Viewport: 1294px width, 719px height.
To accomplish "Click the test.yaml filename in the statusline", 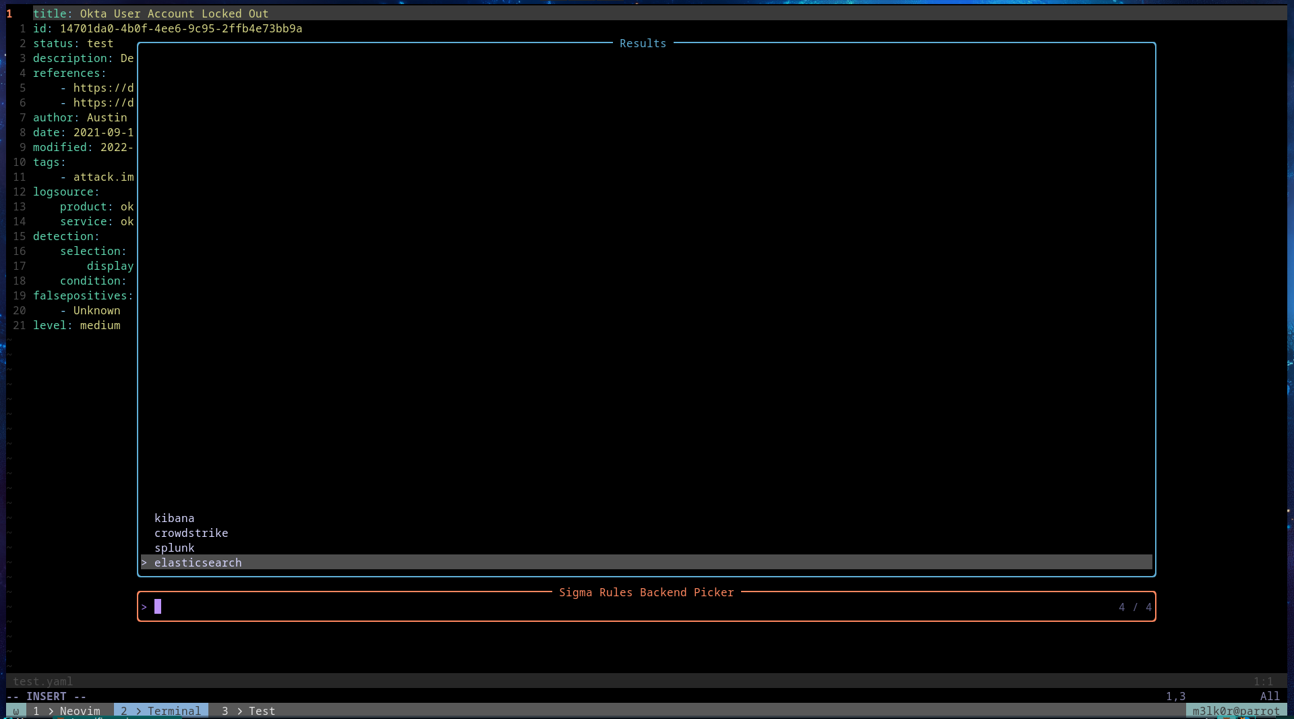I will coord(43,681).
